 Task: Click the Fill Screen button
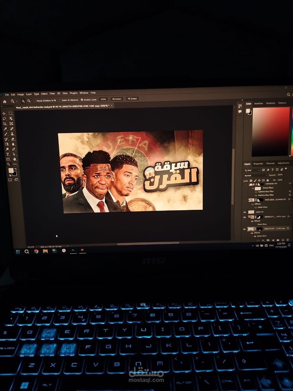[x=132, y=99]
